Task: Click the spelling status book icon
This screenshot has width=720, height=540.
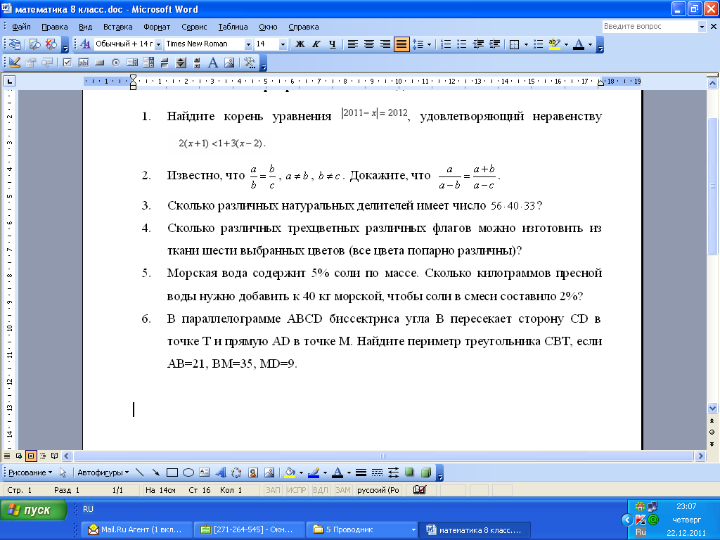Action: [420, 490]
